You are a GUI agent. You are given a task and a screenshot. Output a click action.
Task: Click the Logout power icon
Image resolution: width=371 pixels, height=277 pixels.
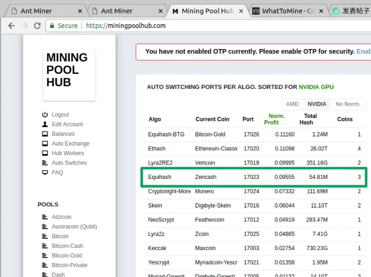[45, 115]
